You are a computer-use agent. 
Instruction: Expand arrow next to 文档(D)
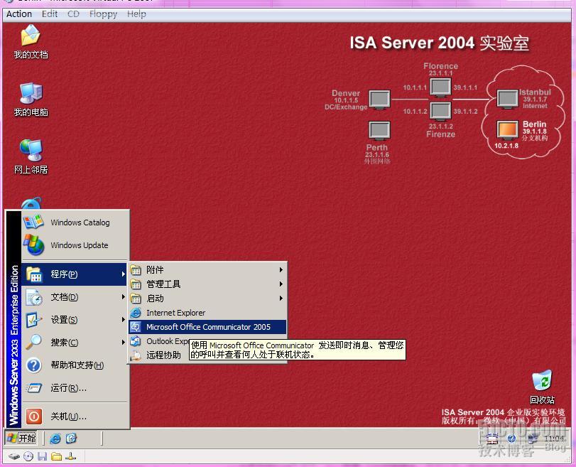pos(123,296)
